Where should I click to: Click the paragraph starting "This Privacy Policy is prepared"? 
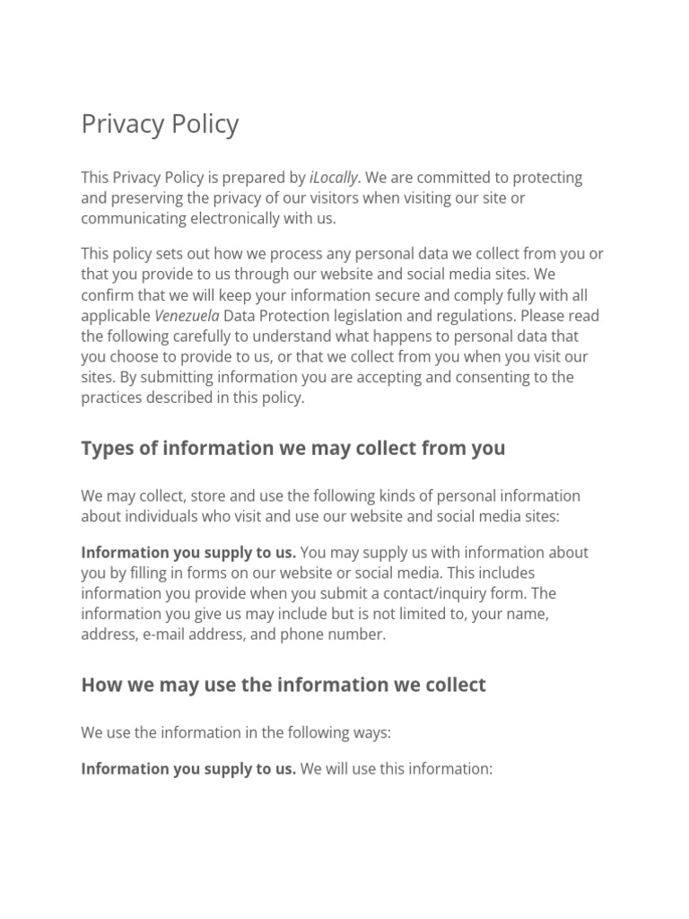[x=332, y=197]
